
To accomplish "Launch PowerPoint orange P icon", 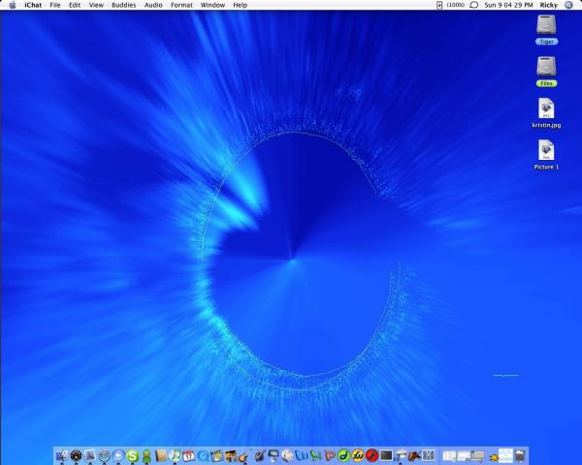I will pos(330,455).
